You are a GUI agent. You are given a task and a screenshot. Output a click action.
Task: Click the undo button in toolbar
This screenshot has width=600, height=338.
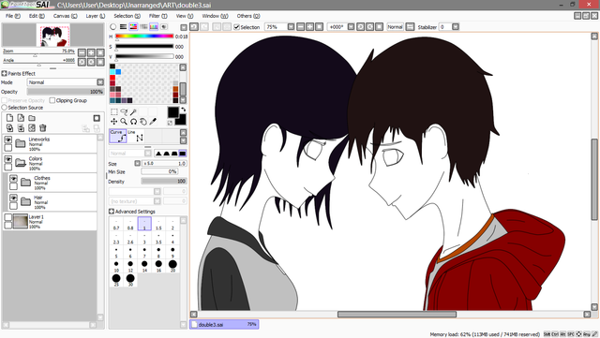(x=194, y=27)
